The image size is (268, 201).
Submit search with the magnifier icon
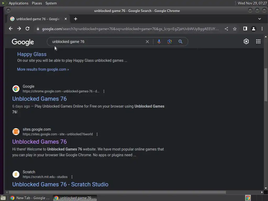pos(180,42)
